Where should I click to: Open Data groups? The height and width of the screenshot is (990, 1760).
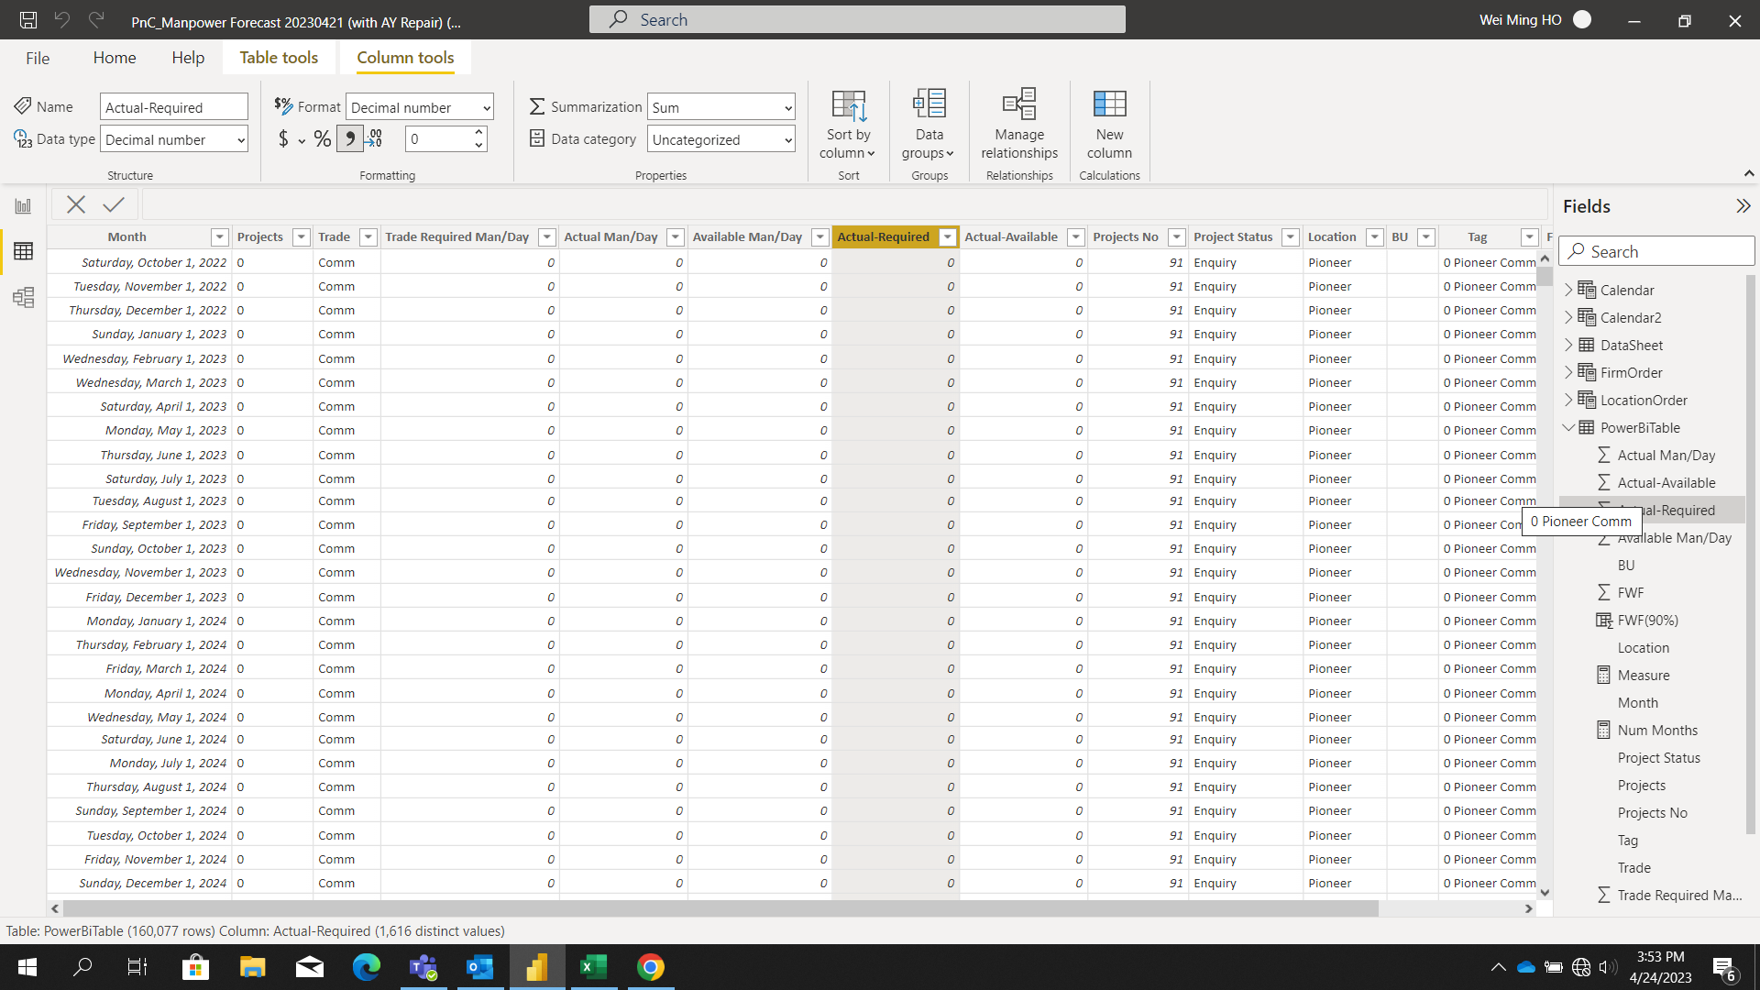929,126
